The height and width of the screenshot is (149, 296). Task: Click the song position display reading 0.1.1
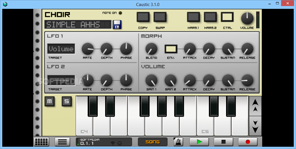point(87,144)
